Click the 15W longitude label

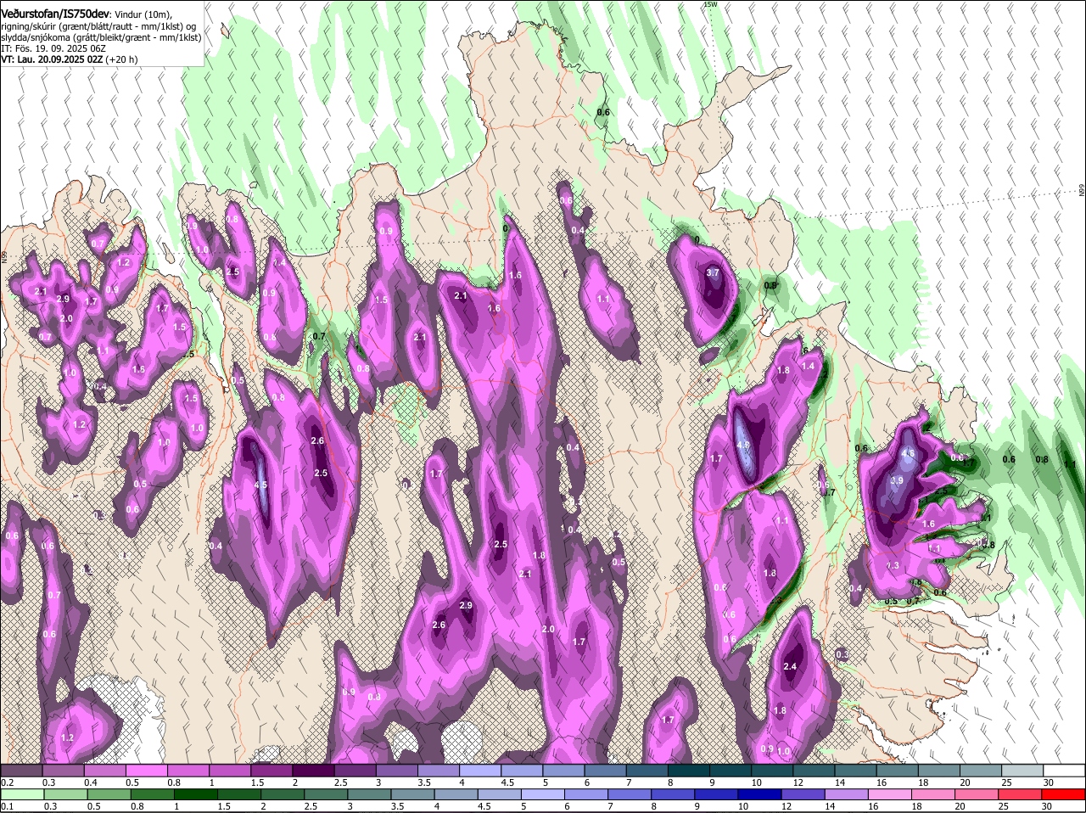pyautogui.click(x=710, y=4)
